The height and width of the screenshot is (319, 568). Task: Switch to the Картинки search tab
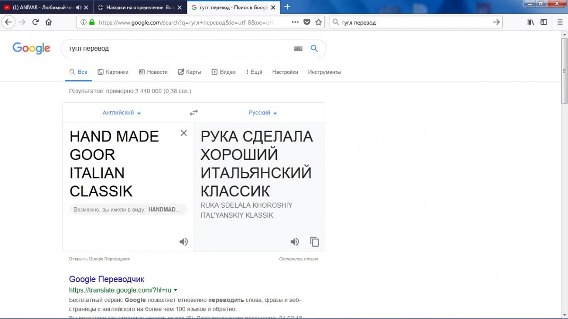(113, 72)
